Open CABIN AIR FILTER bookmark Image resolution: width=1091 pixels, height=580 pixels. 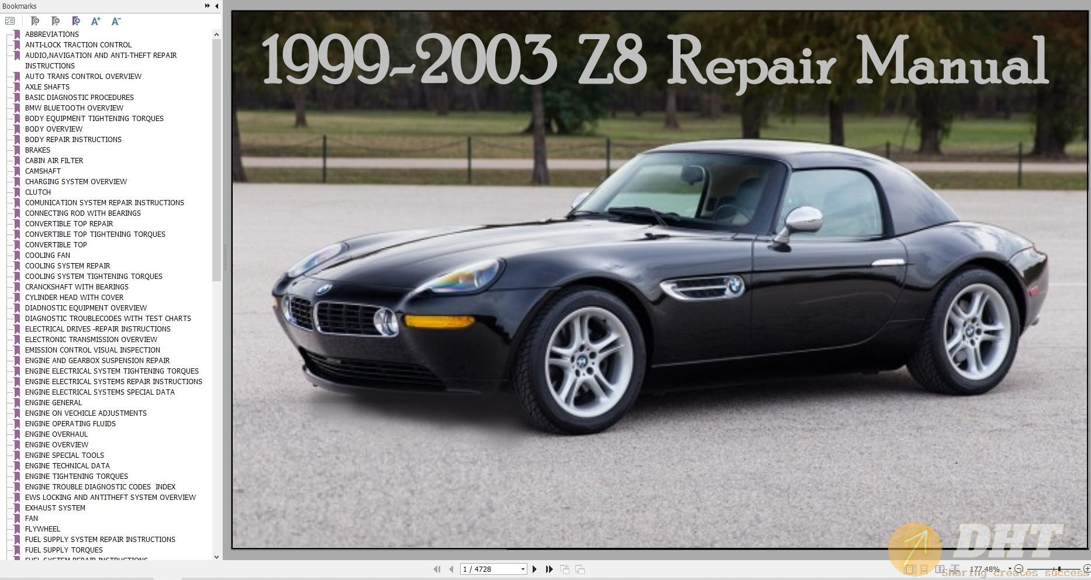[54, 160]
